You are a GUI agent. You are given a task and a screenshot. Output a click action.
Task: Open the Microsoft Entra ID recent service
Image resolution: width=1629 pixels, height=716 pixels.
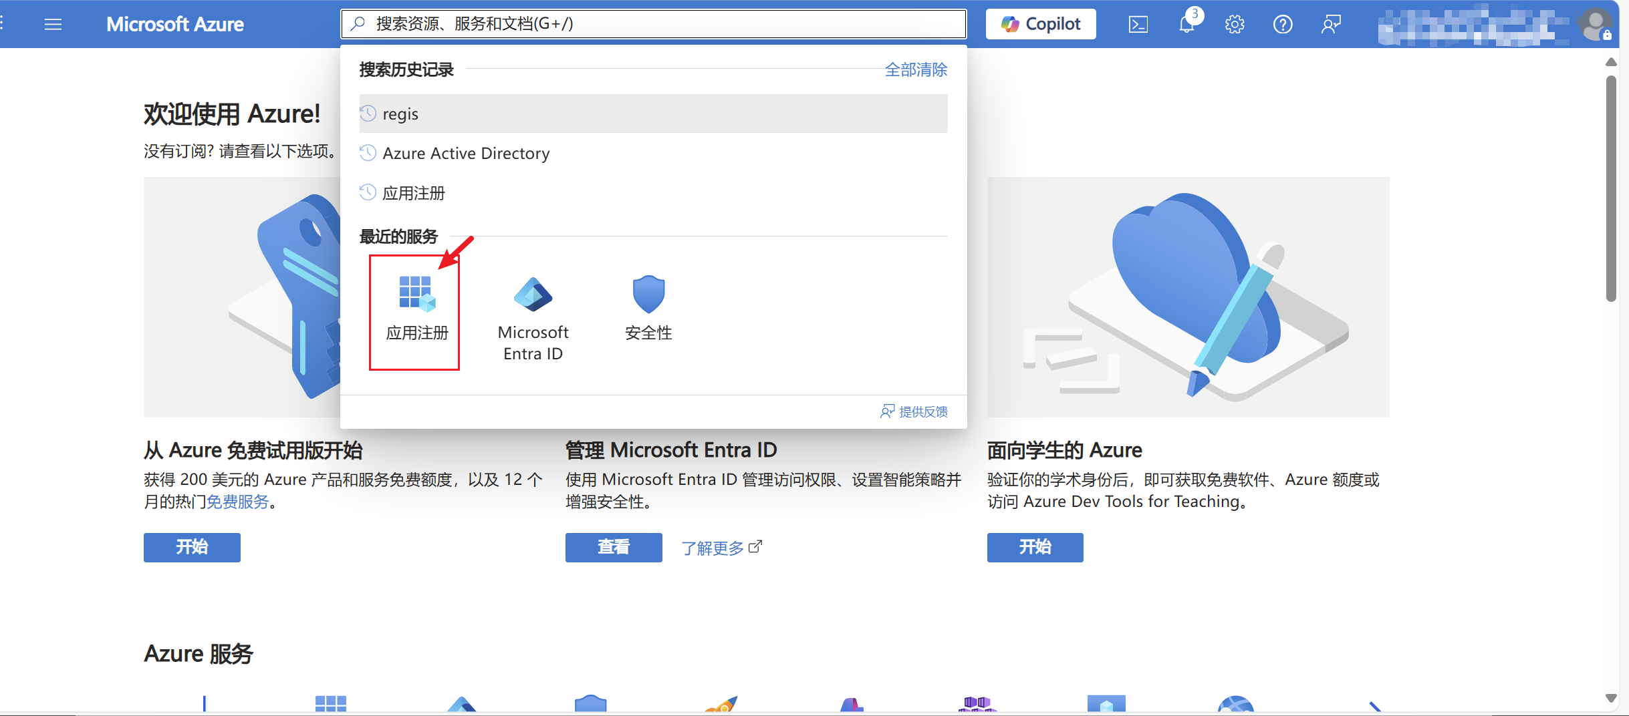point(533,318)
